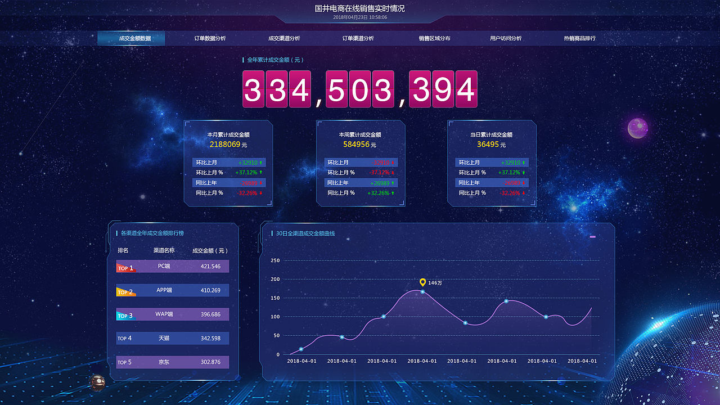Click the weekly total 584956
Screen dimensions: 720x405
356,145
